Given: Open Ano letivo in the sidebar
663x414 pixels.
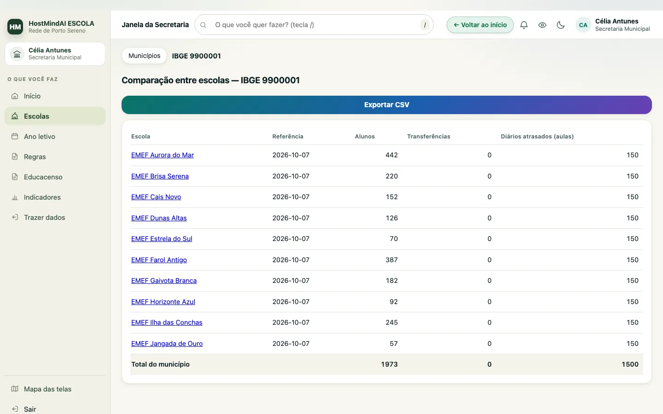Looking at the screenshot, I should [55, 137].
